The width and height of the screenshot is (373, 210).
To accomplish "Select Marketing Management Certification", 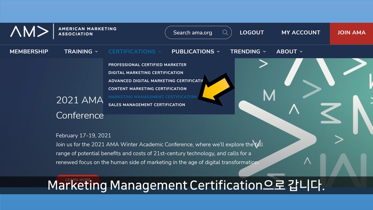I will 152,97.
